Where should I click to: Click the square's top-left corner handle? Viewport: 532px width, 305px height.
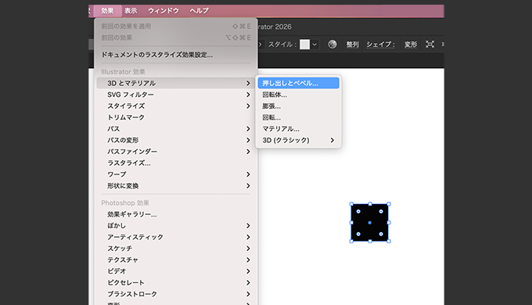(351, 204)
